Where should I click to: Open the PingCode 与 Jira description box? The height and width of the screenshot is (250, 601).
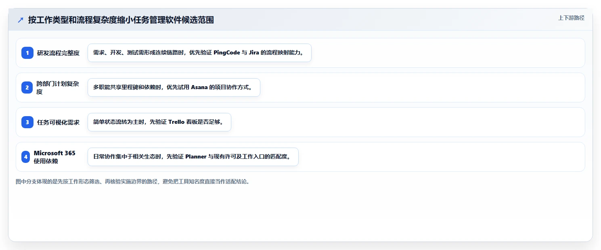pos(199,53)
